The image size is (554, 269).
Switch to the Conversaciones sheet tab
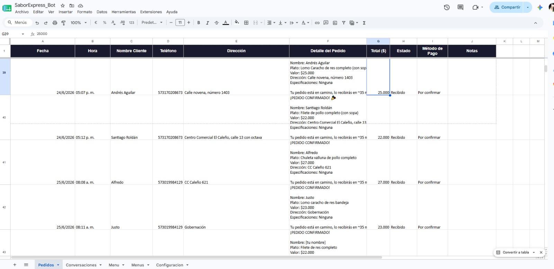pyautogui.click(x=81, y=265)
